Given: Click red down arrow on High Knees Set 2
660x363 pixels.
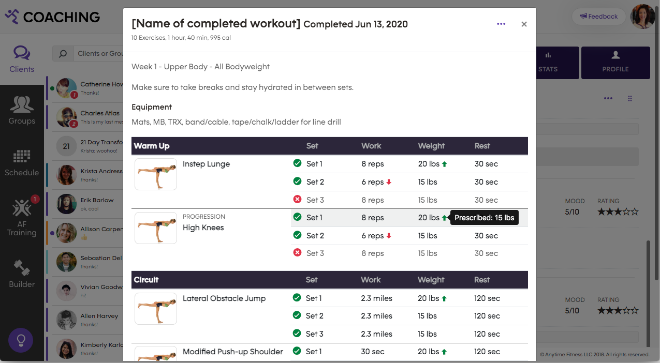Looking at the screenshot, I should coord(389,236).
